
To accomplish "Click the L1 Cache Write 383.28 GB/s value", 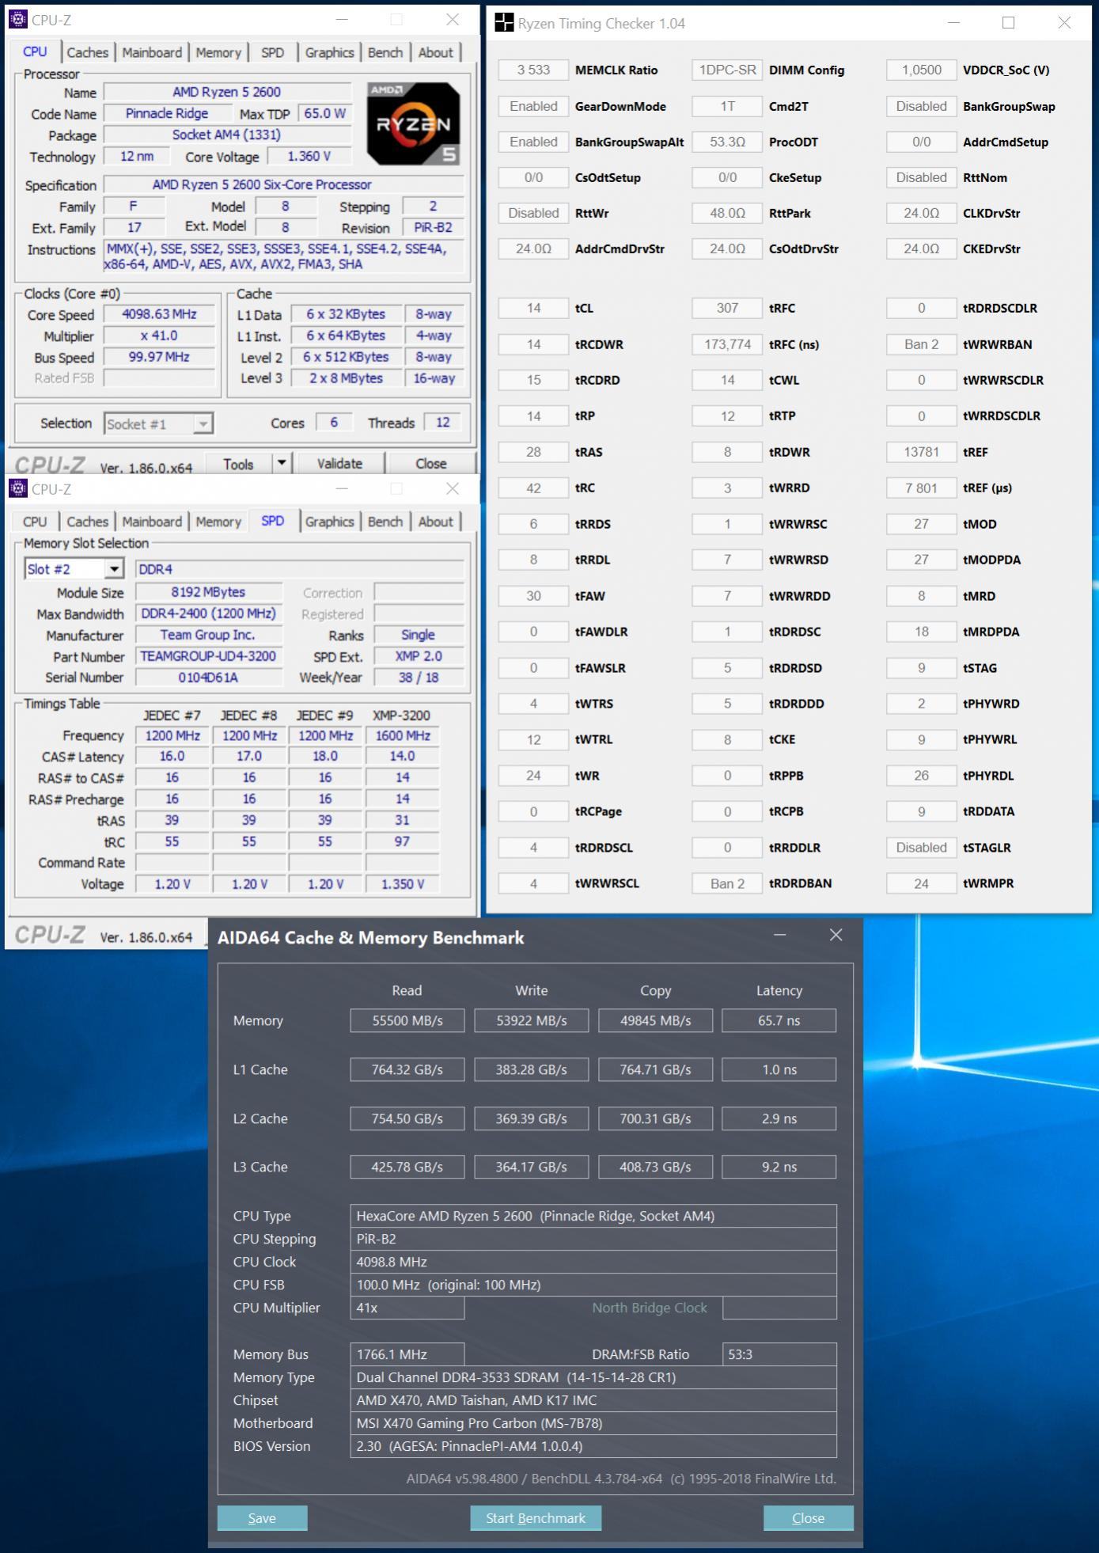I will [x=532, y=1070].
